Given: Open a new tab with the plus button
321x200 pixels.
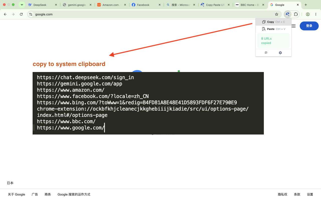Looking at the screenshot, I should click(x=306, y=5).
